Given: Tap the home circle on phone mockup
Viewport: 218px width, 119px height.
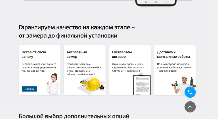Looking at the screenshot, I should [x=156, y=2].
